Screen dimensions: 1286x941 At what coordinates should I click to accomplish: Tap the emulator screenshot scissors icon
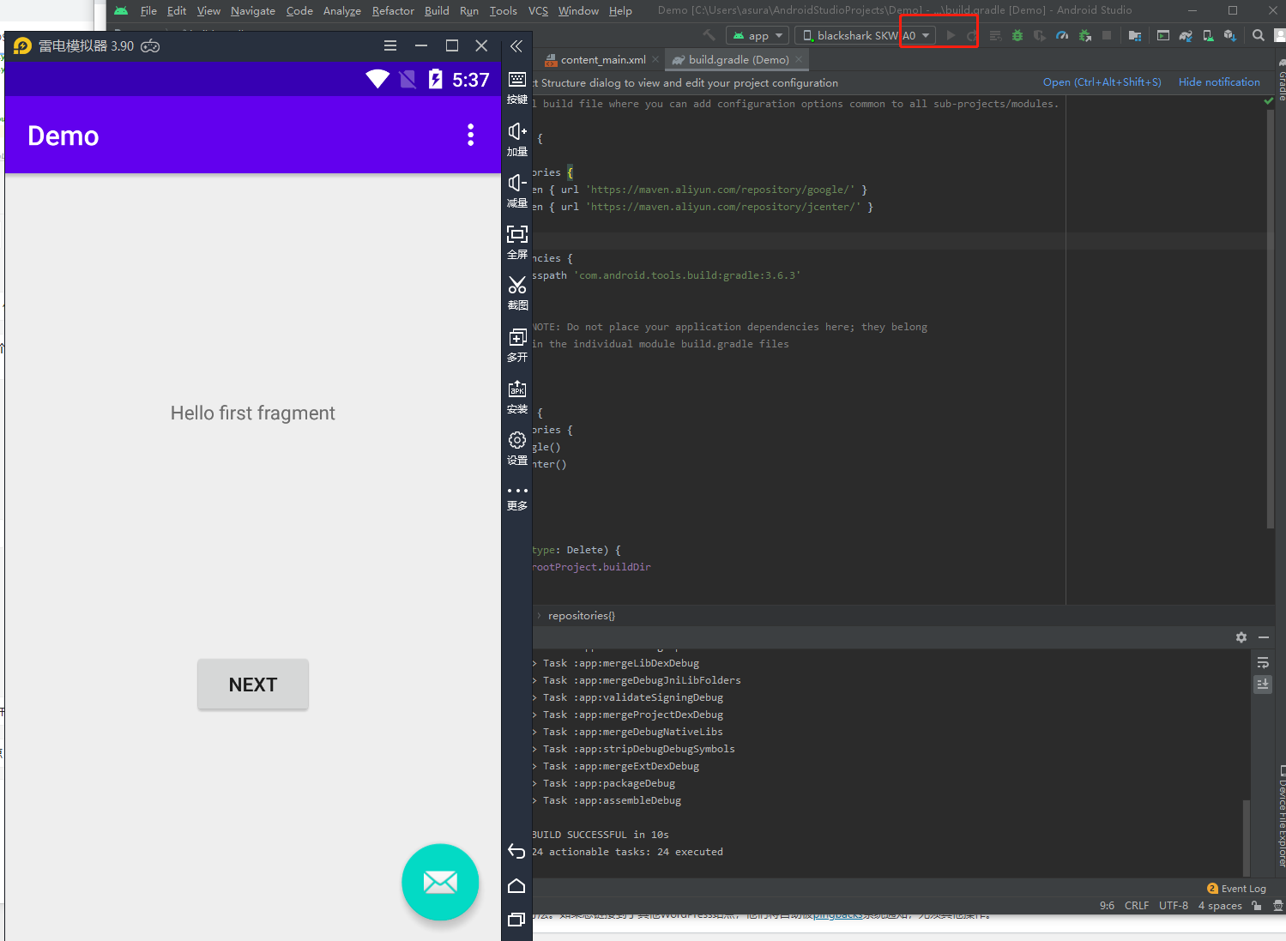click(517, 291)
